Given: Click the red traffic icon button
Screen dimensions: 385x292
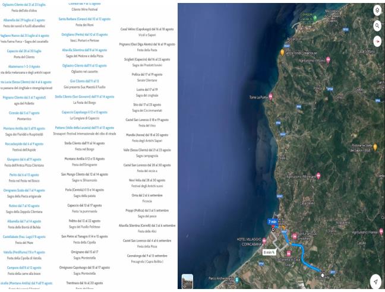Looking at the screenshot, I should coord(377,42).
